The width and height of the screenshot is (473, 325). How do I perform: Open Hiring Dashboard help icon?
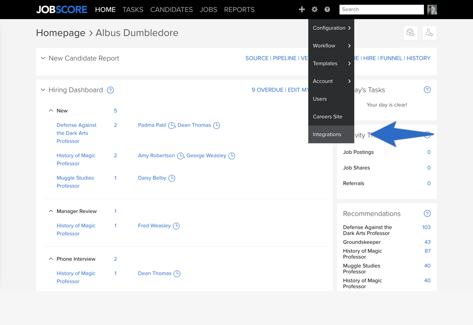pos(110,90)
